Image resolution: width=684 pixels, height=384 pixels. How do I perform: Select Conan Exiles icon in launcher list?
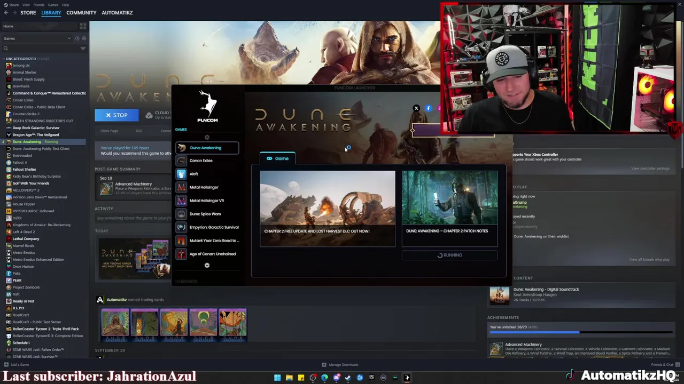[x=182, y=161]
